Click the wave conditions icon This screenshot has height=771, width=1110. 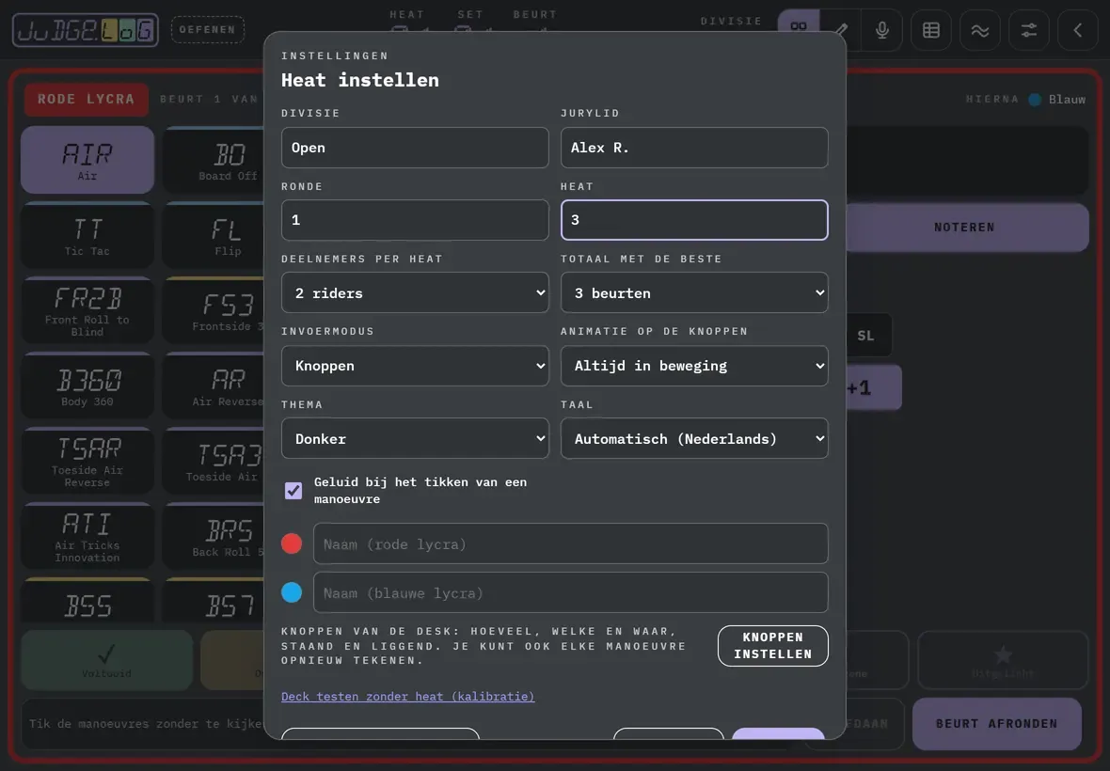[980, 30]
